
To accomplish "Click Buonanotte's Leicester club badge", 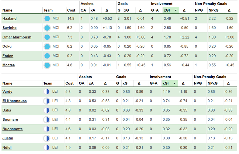I will click(x=47, y=129).
